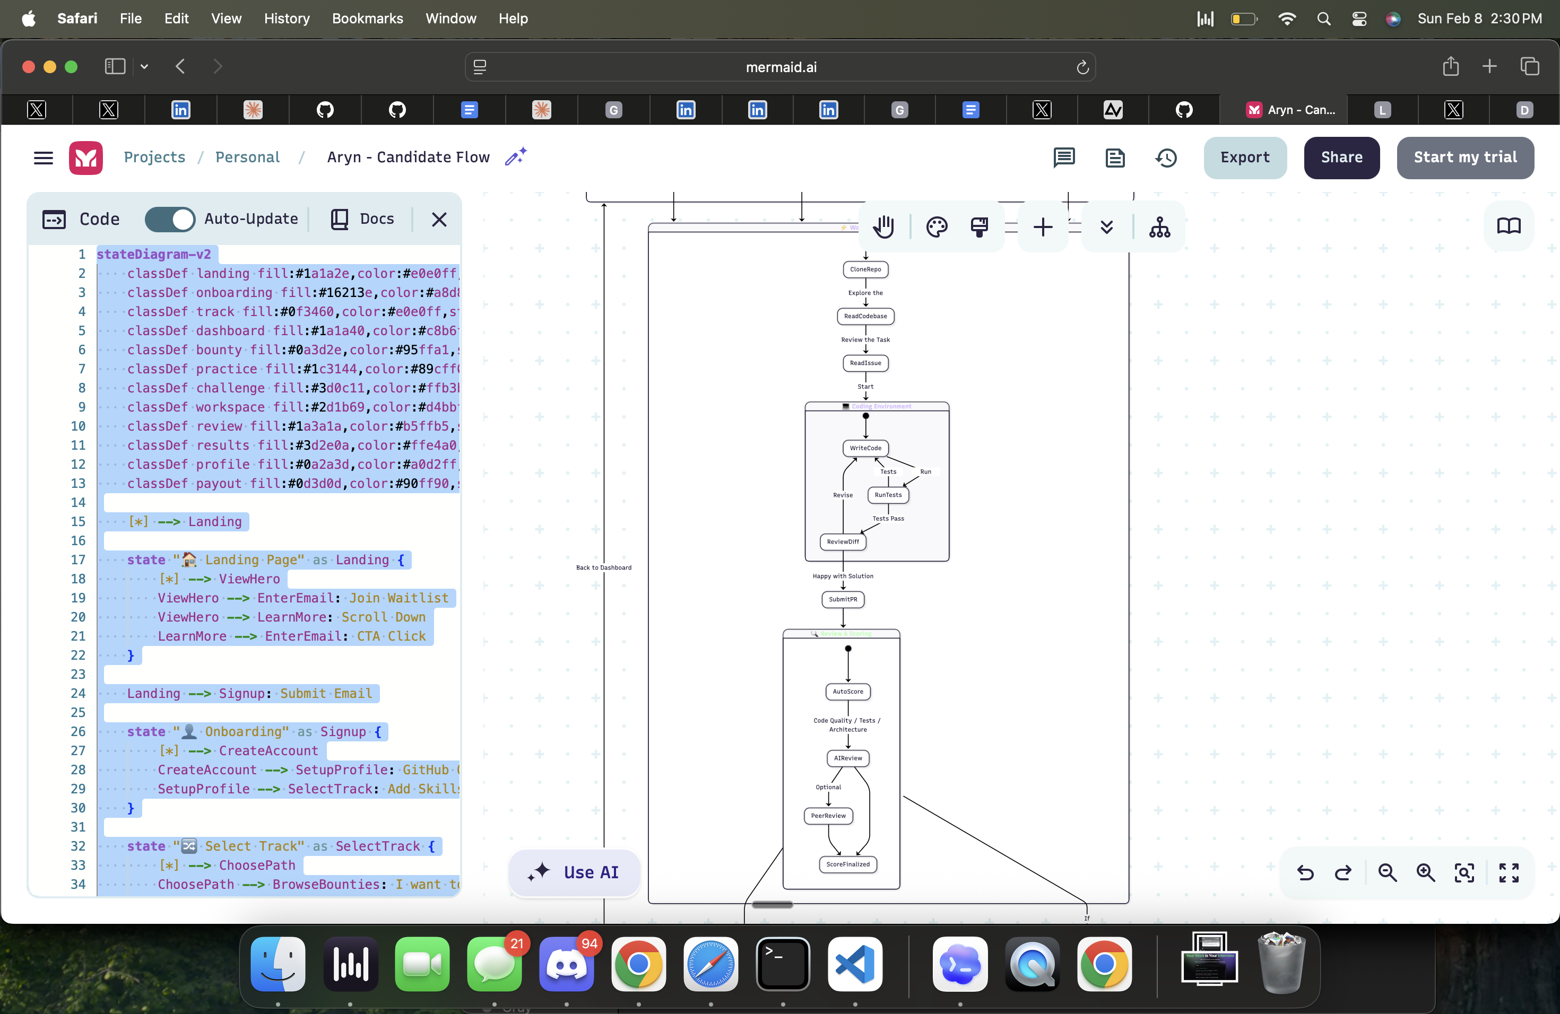
Task: Open version history clock icon
Action: click(x=1166, y=157)
